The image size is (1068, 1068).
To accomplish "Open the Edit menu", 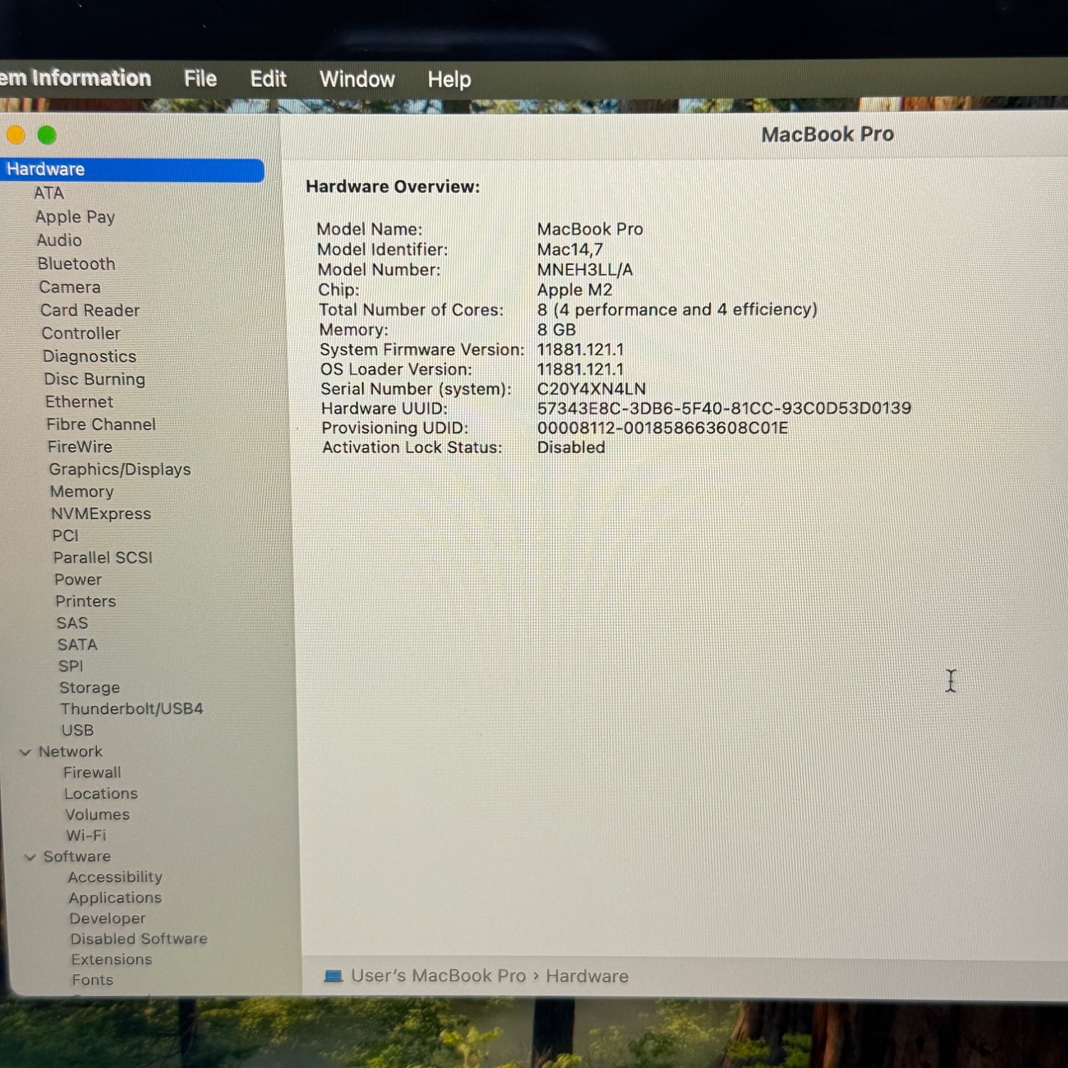I will pos(268,78).
